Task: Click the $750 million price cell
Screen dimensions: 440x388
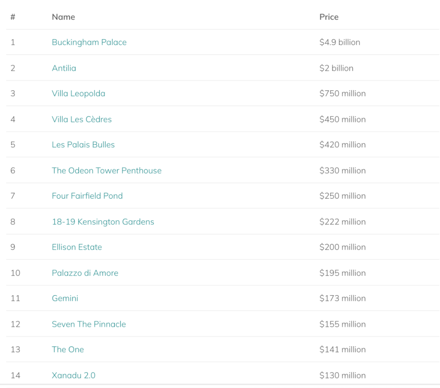Action: 342,94
